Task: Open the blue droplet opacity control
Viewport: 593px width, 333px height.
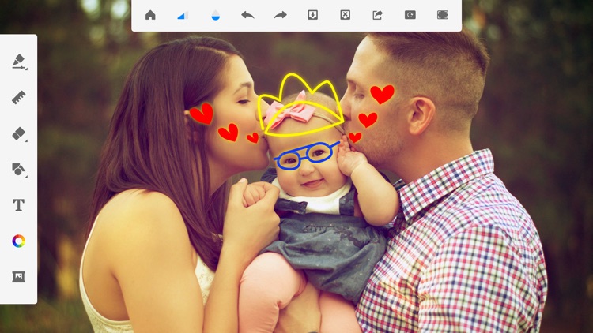Action: coord(216,16)
